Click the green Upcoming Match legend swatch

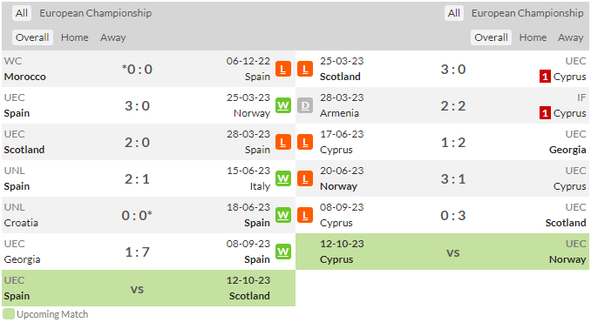click(9, 314)
